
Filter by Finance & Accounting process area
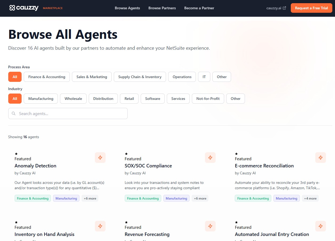pyautogui.click(x=47, y=77)
